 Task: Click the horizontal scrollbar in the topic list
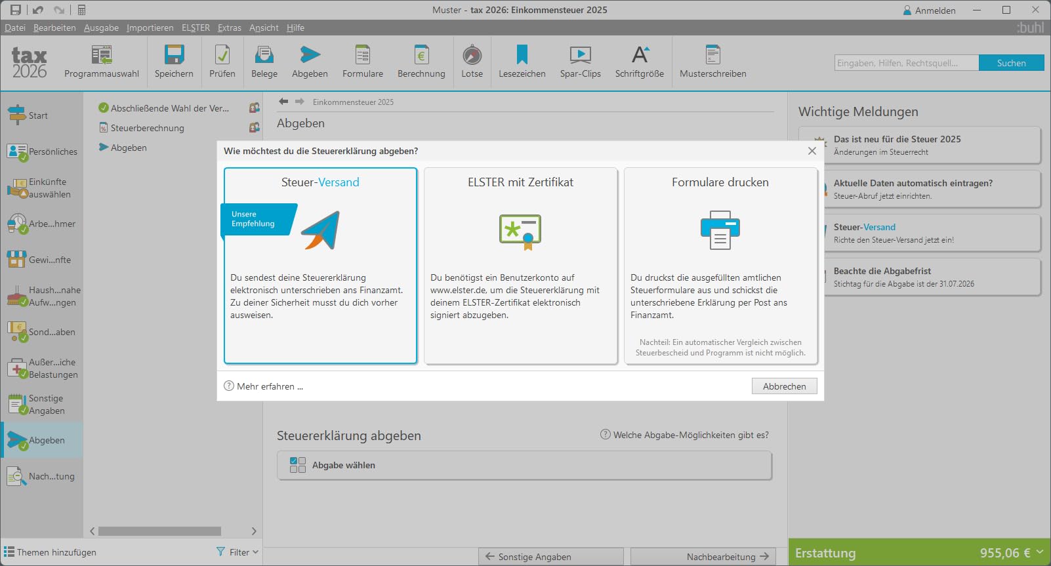coord(159,531)
